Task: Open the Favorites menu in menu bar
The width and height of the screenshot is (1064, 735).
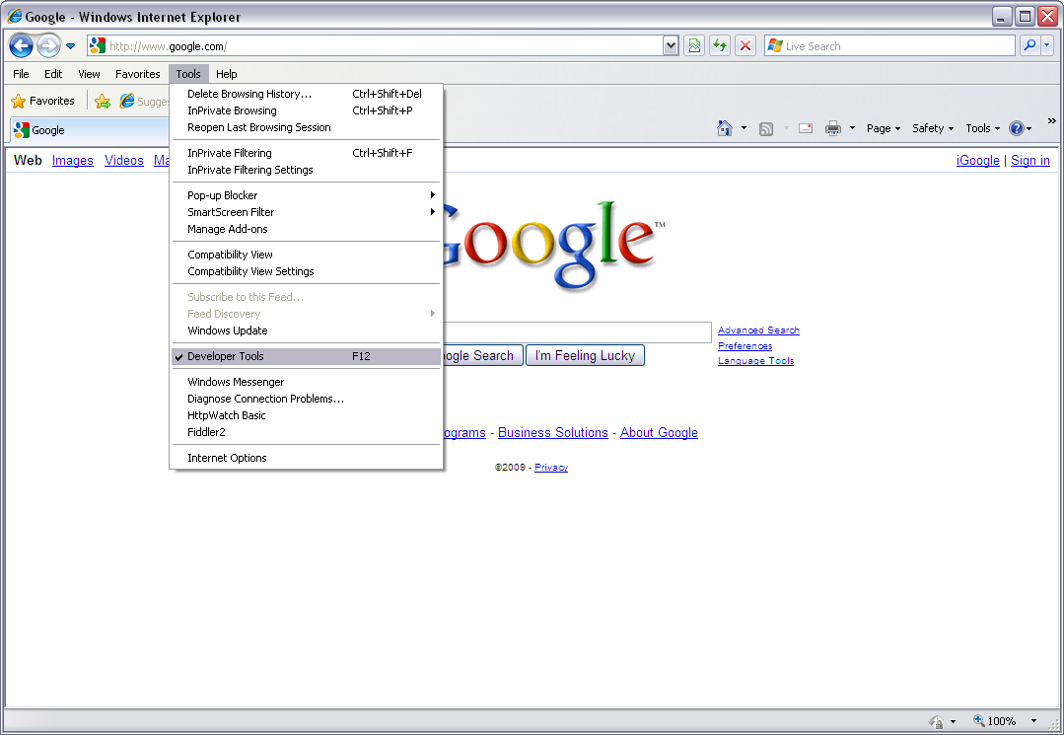Action: (x=138, y=74)
